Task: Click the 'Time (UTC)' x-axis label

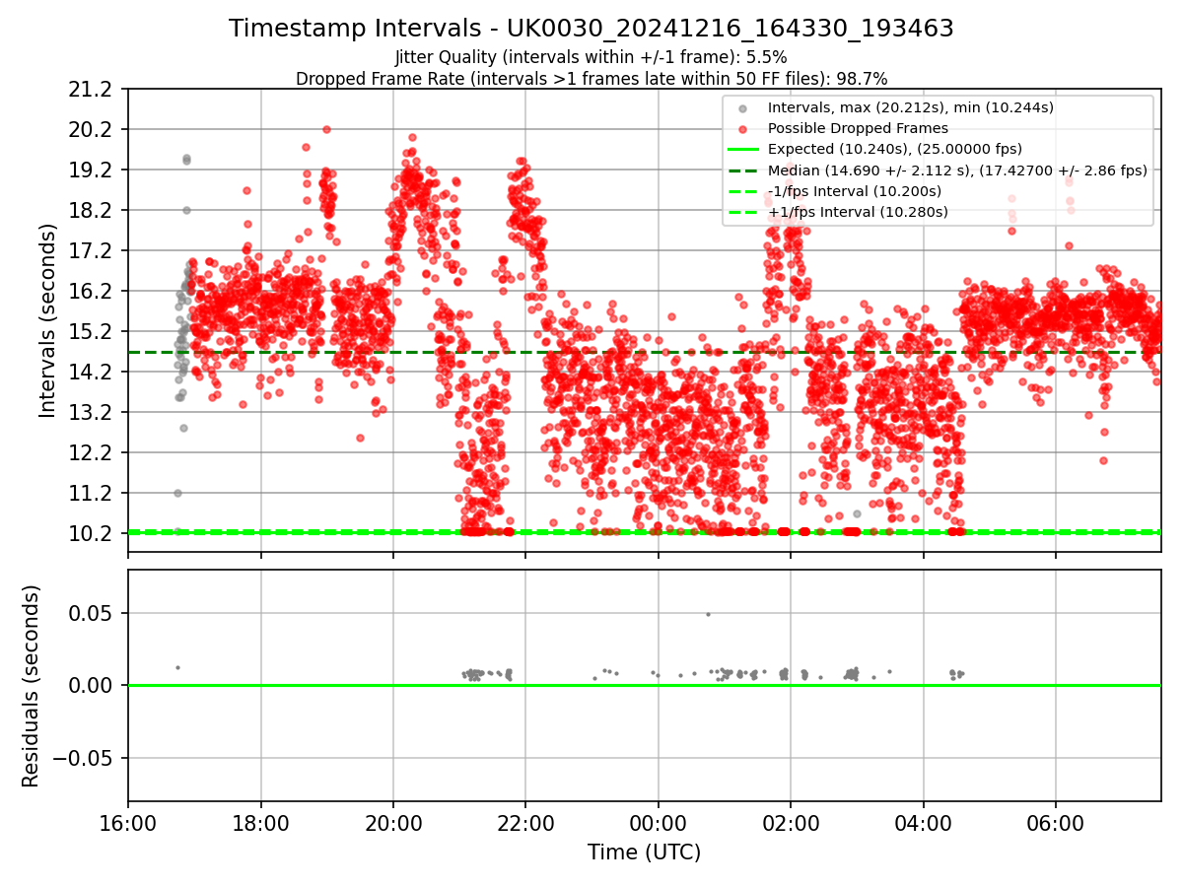Action: click(x=645, y=852)
